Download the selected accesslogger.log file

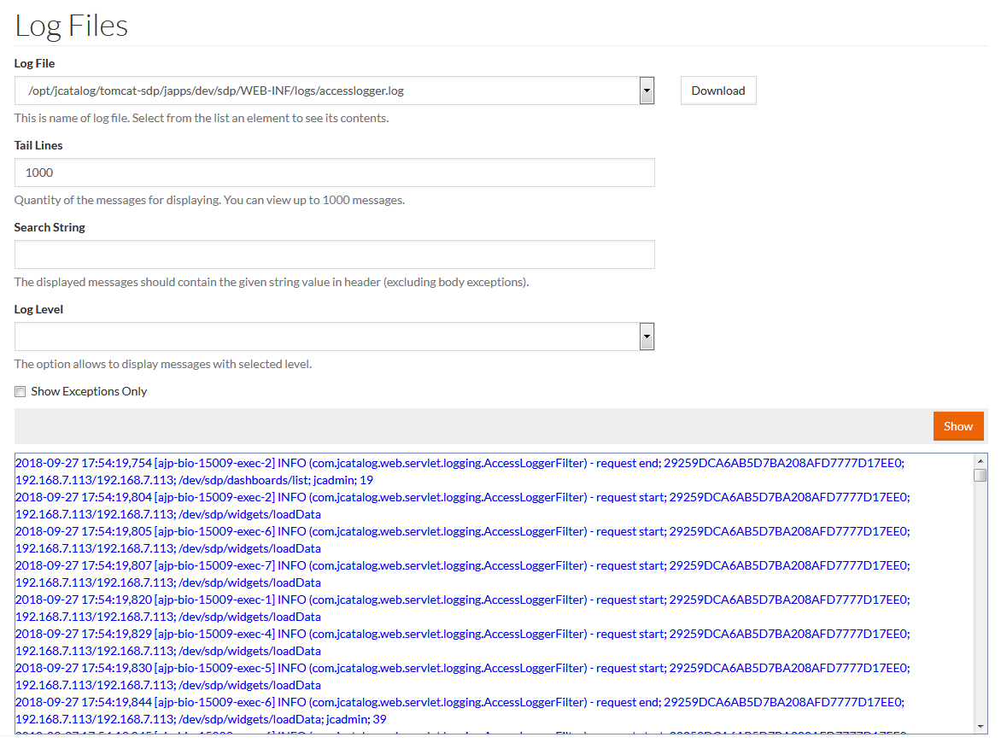pos(717,91)
